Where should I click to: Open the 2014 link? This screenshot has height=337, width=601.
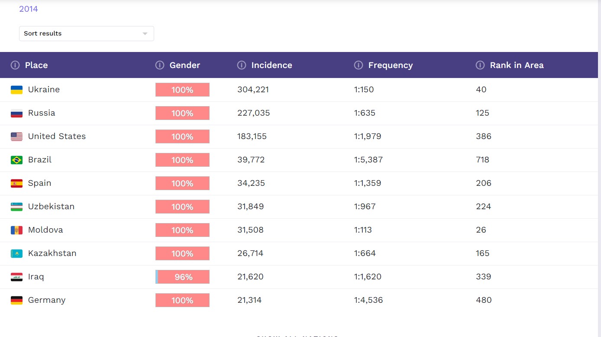pyautogui.click(x=29, y=9)
